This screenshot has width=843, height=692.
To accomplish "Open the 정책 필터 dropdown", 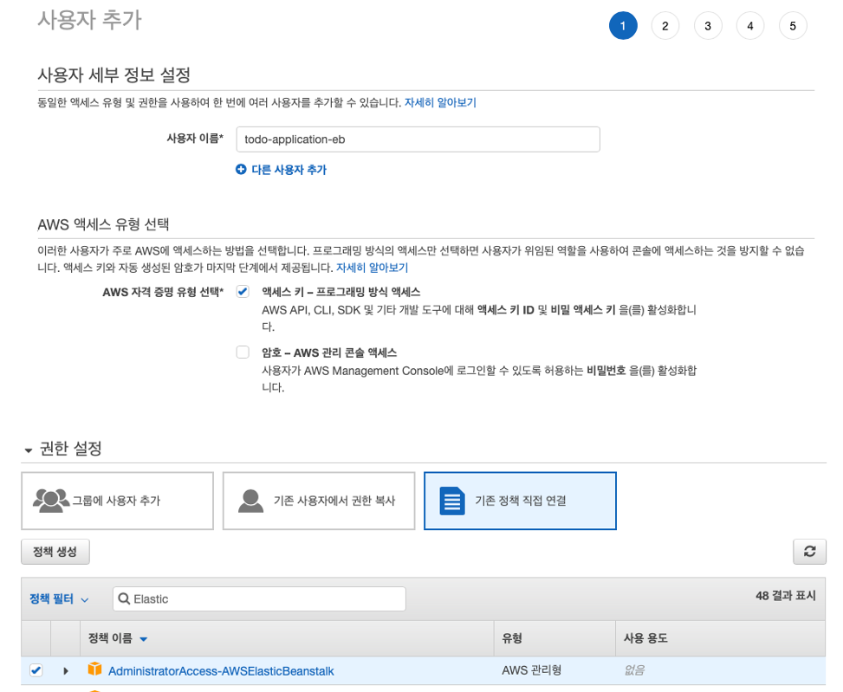I will (59, 598).
